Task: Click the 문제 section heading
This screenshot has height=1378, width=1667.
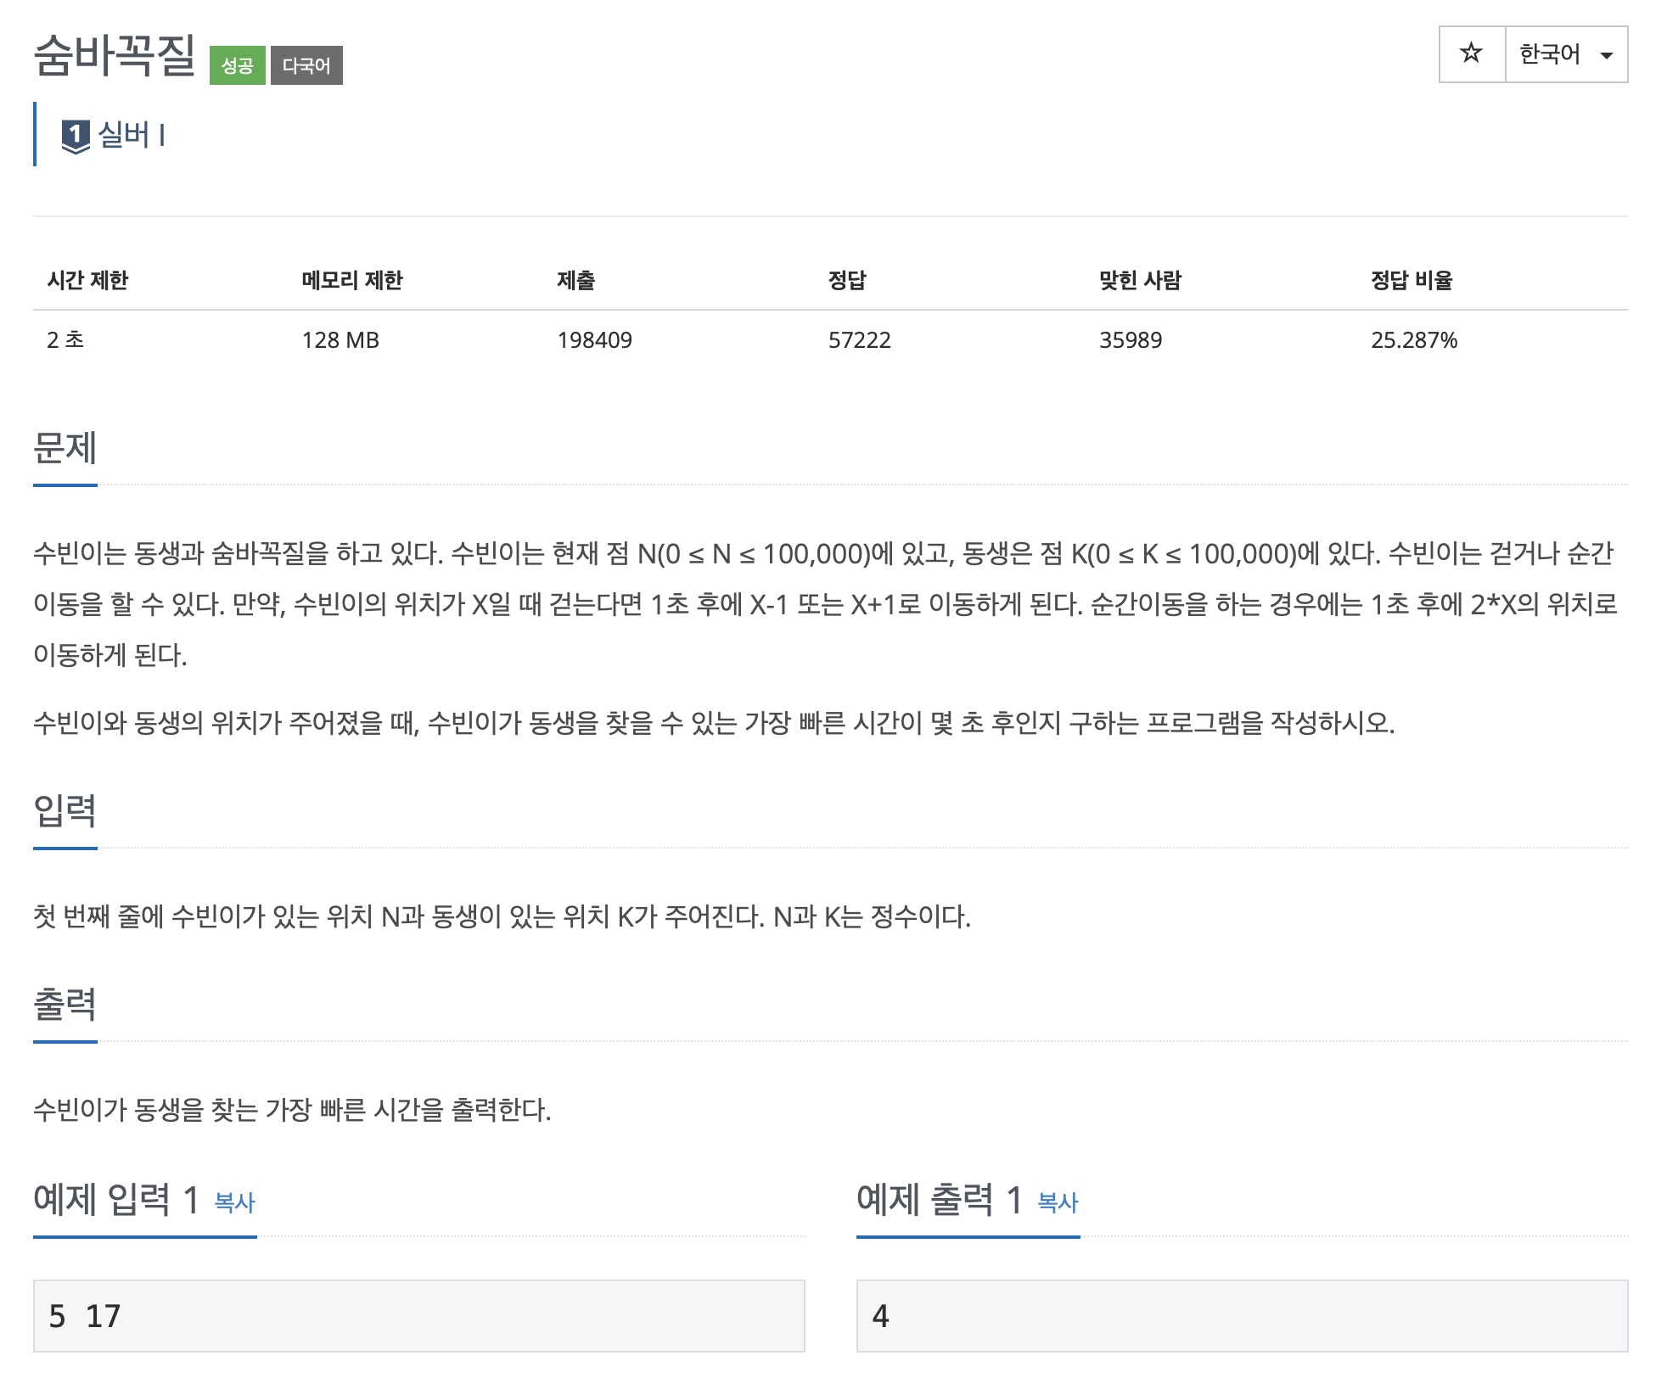Action: pyautogui.click(x=65, y=448)
